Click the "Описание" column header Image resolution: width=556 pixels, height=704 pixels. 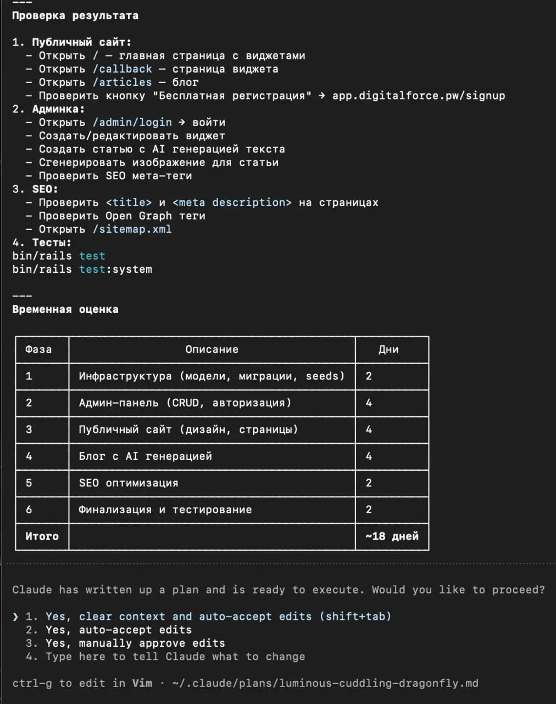pos(212,349)
